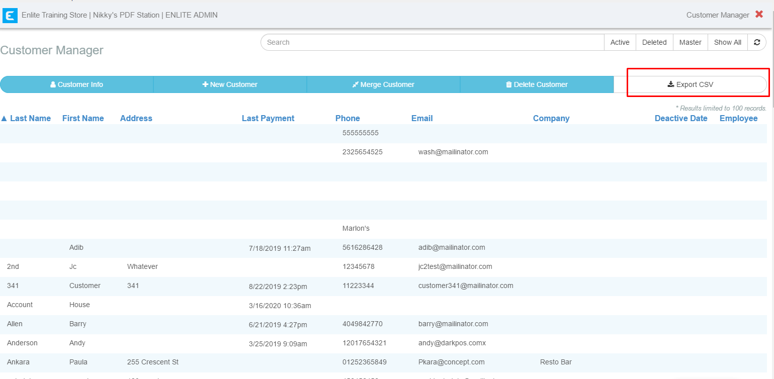The image size is (774, 379).
Task: Select the Deleted filter
Action: coord(654,42)
